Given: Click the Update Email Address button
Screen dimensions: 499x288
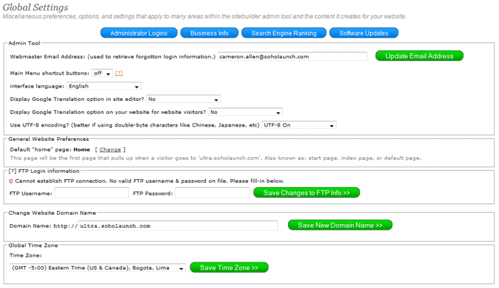Looking at the screenshot, I should click(x=419, y=56).
